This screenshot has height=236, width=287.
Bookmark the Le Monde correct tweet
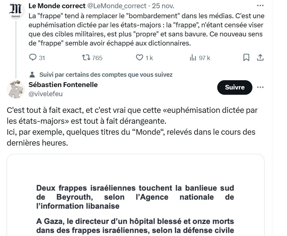click(246, 58)
